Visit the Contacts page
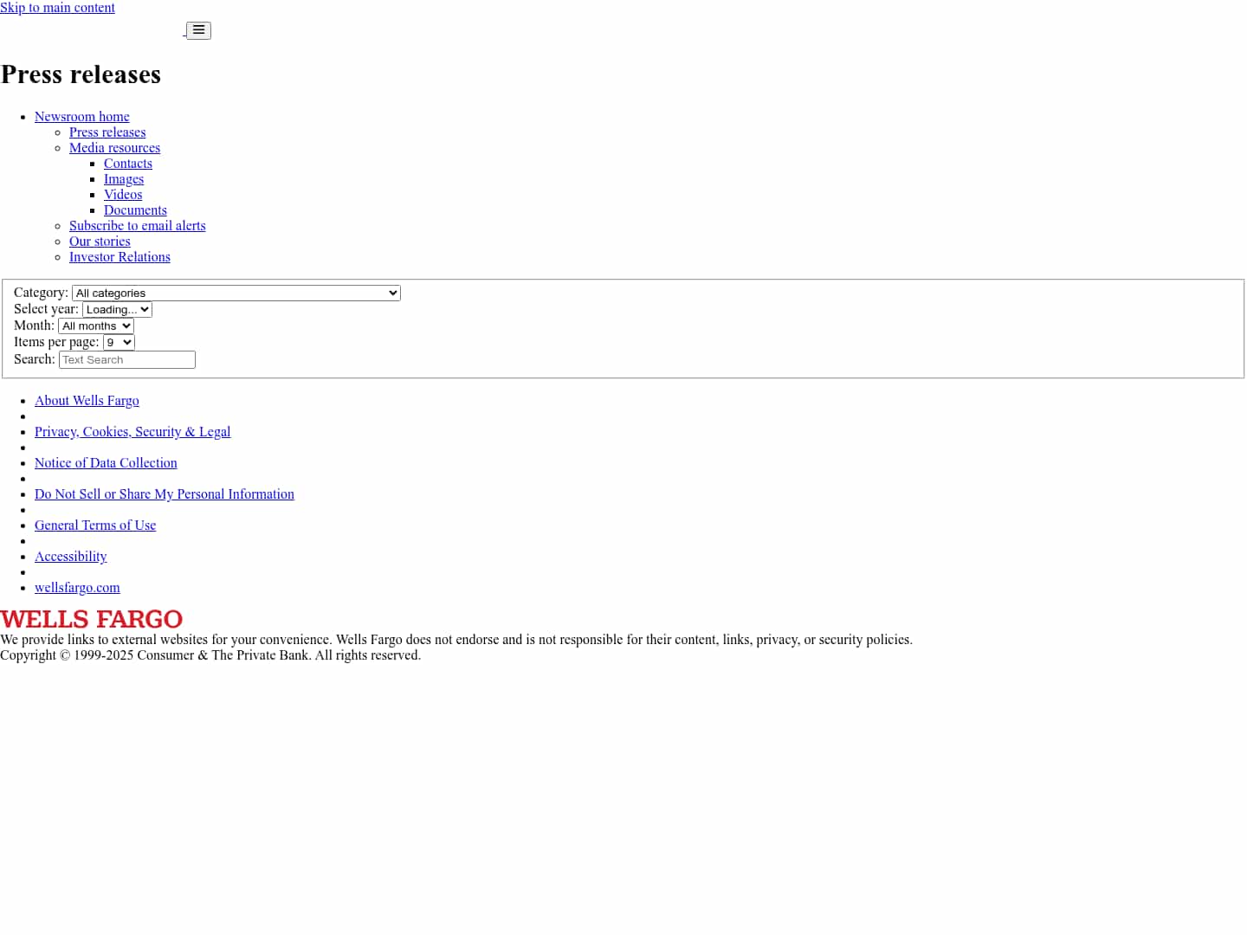The image size is (1247, 935). pyautogui.click(x=128, y=164)
